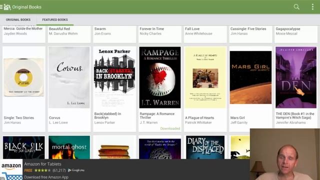Image resolution: width=320 pixels, height=180 pixels.
Task: Click author name Jayden Woods
Action: point(15,33)
